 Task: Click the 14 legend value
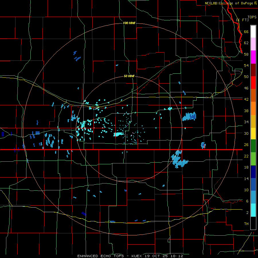click(x=246, y=179)
